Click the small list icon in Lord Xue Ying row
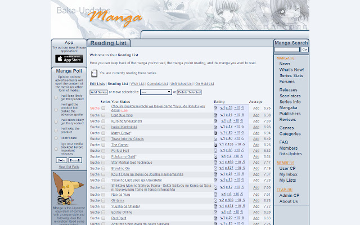The image size is (360, 225). 215,115
